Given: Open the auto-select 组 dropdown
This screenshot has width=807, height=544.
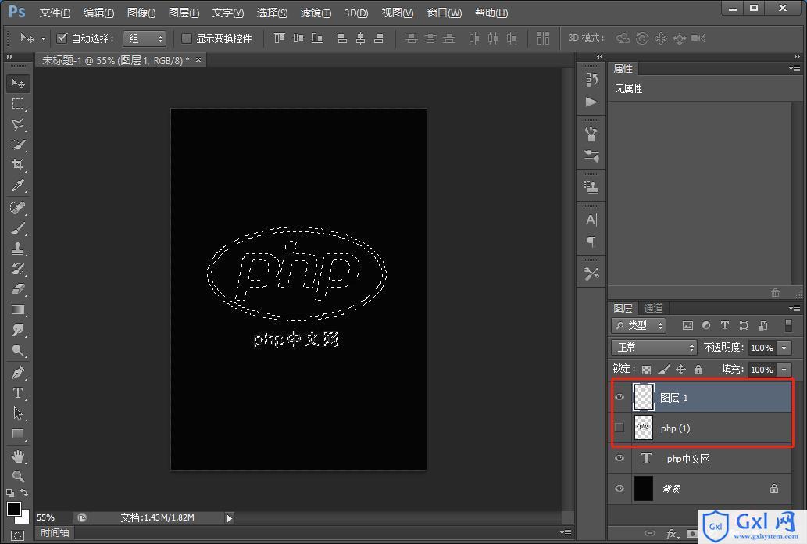Looking at the screenshot, I should pos(145,38).
